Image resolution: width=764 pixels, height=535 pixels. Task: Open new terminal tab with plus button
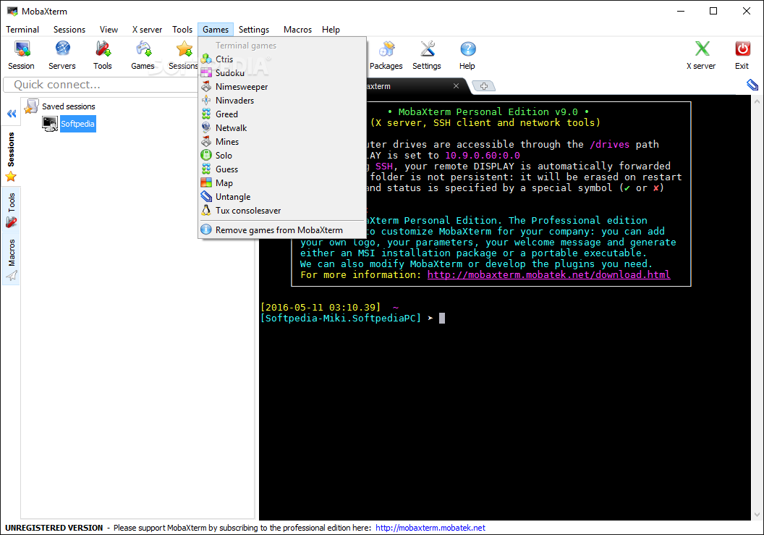click(x=484, y=86)
